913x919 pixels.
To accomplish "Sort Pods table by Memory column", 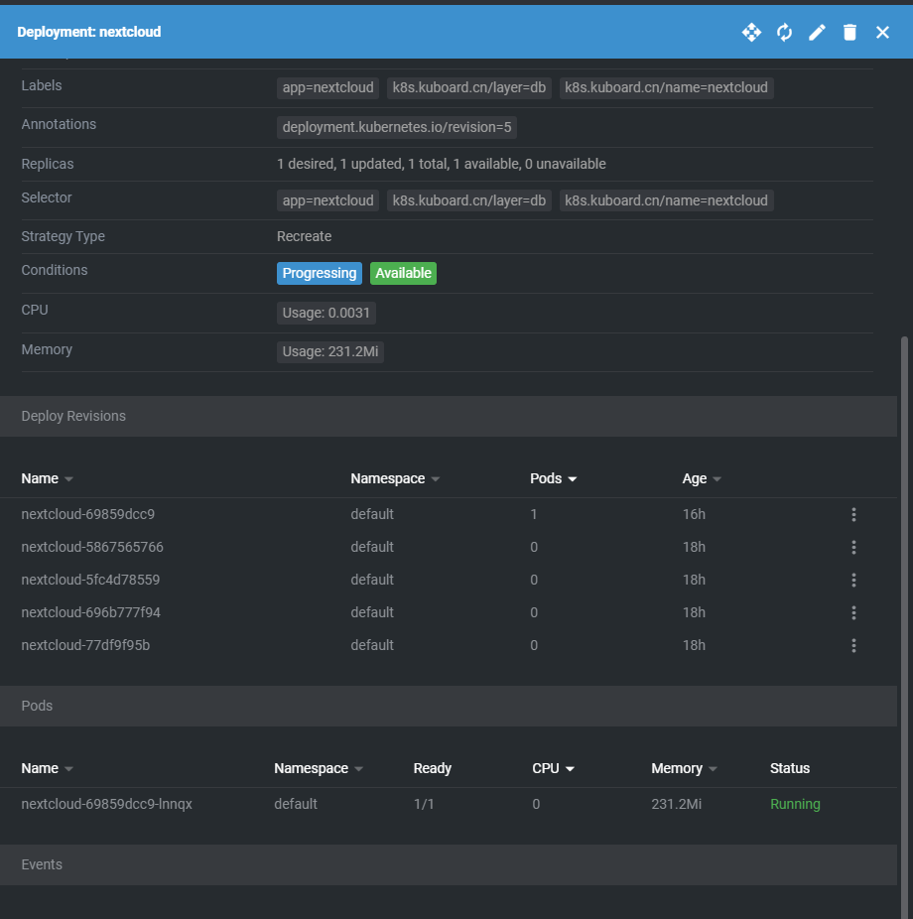I will (684, 768).
